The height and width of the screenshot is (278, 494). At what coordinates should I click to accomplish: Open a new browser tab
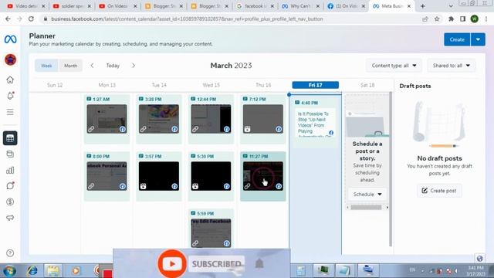coord(422,6)
